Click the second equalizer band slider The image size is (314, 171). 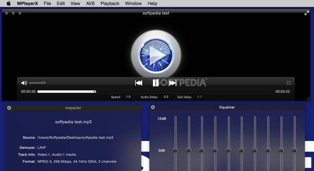[189, 144]
